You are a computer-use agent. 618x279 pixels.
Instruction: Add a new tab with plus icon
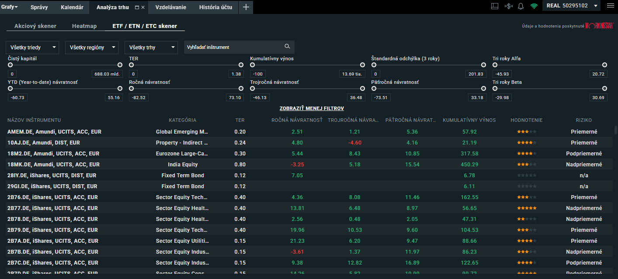[246, 7]
